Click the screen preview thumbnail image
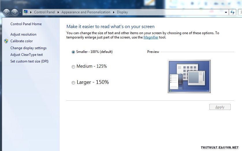The height and width of the screenshot is (151, 242). click(189, 76)
